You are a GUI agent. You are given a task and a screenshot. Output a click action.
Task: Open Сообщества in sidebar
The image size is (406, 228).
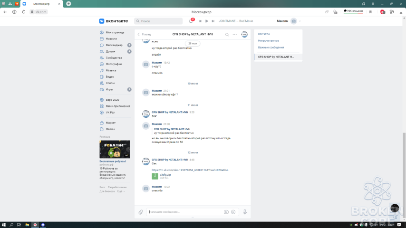click(x=114, y=58)
